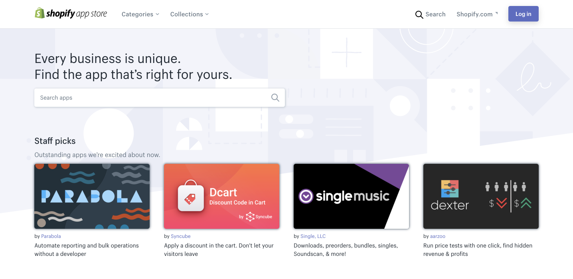Expand the Categories dropdown menu
573x279 pixels.
[x=140, y=14]
